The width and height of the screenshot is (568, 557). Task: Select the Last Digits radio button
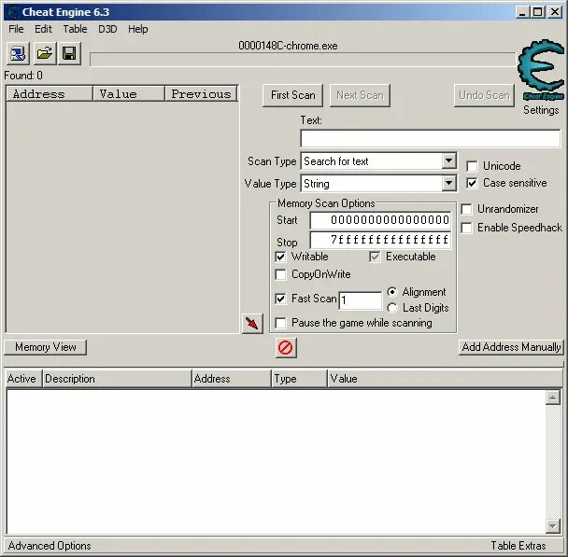tap(392, 308)
